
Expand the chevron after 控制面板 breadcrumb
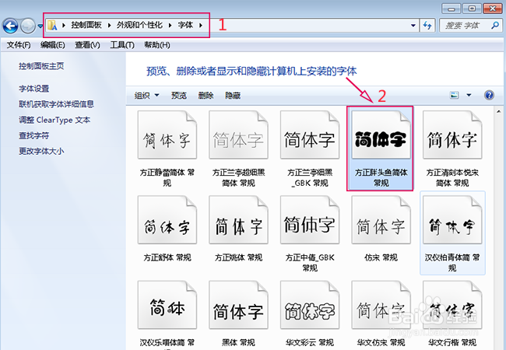[x=110, y=25]
